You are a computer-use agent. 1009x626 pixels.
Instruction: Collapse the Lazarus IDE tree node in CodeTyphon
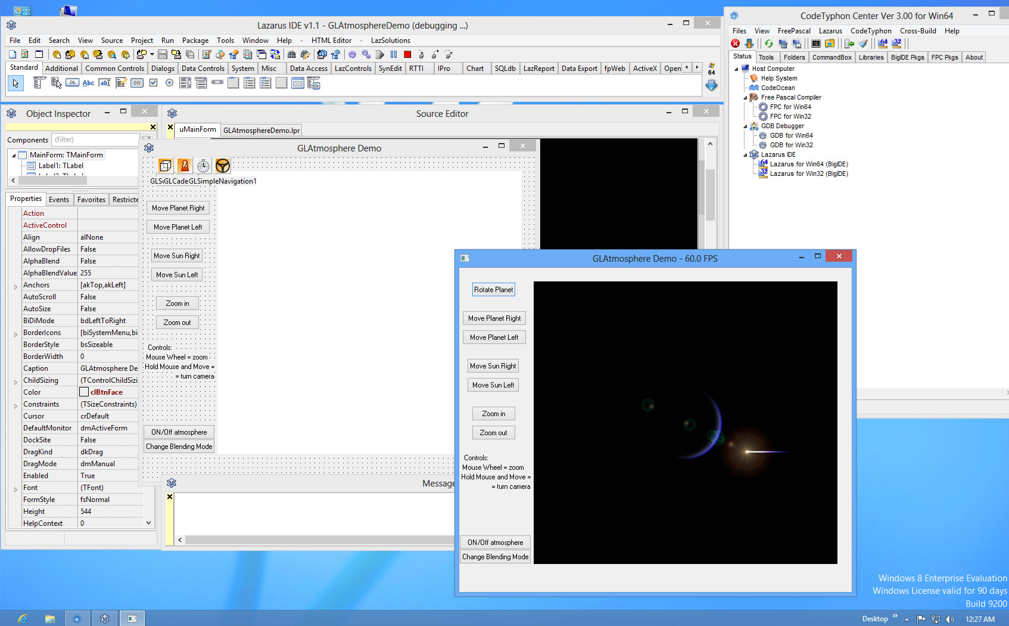pyautogui.click(x=745, y=155)
